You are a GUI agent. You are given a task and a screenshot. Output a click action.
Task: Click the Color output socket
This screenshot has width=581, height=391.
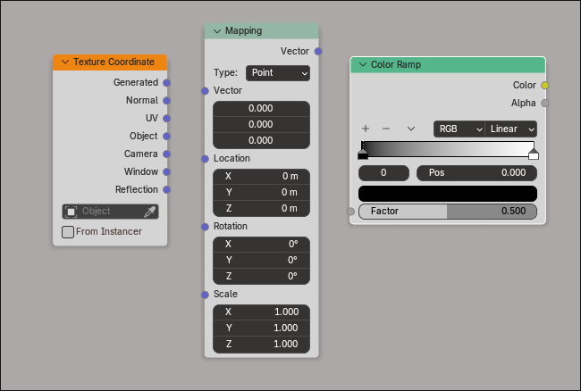point(544,86)
